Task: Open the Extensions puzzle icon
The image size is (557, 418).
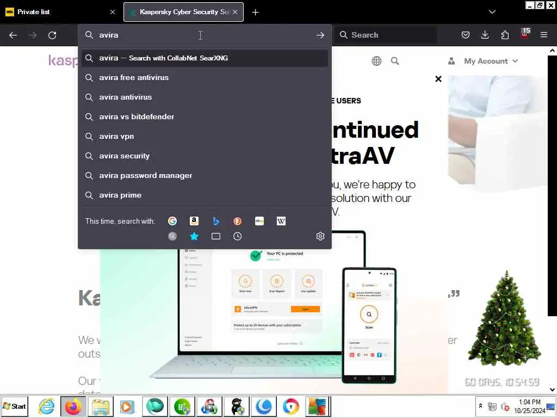Action: click(505, 35)
